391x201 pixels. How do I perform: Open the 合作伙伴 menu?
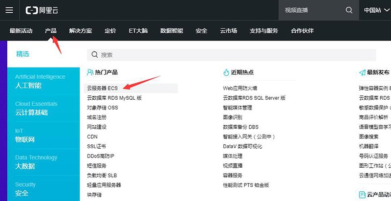coord(302,31)
